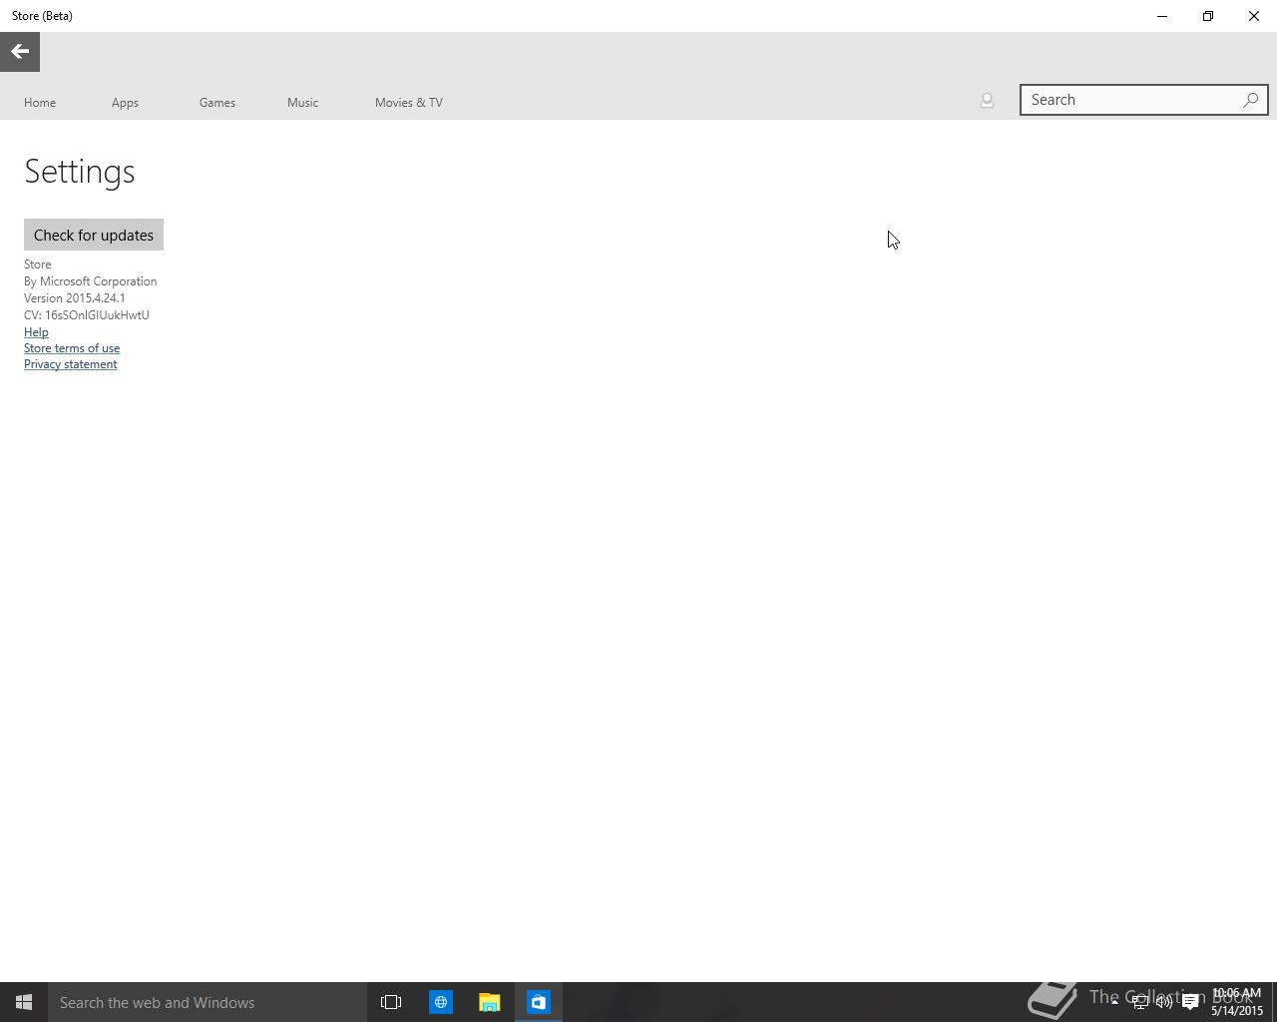Focus the Store Search field
1277x1022 pixels.
(1143, 100)
